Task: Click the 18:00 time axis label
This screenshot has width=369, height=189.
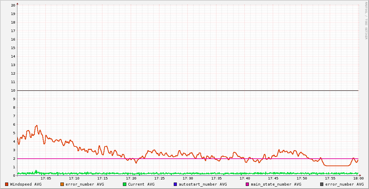Action: [358, 178]
